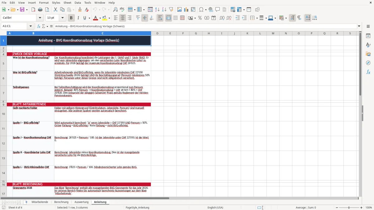This screenshot has height=210, width=374.
Task: Toggle Center Vertically alignment
Action: click(x=145, y=18)
